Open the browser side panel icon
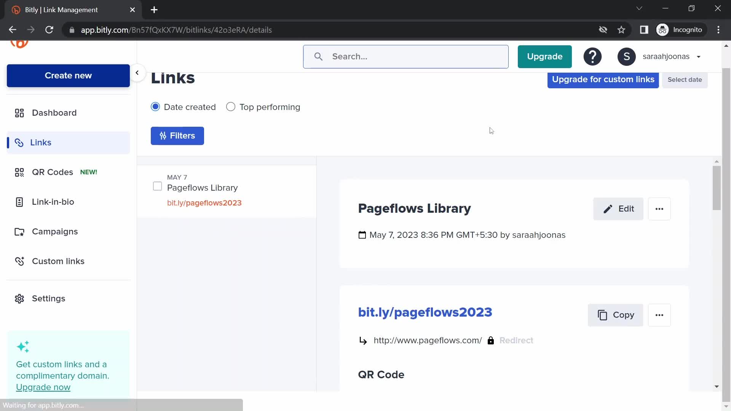The height and width of the screenshot is (411, 731). point(644,30)
